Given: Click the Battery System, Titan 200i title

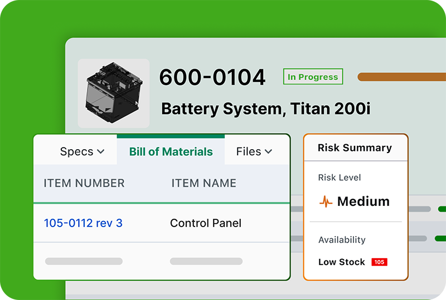Looking at the screenshot, I should click(x=265, y=109).
